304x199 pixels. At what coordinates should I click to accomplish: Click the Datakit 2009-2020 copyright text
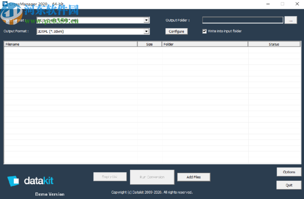[152, 192]
